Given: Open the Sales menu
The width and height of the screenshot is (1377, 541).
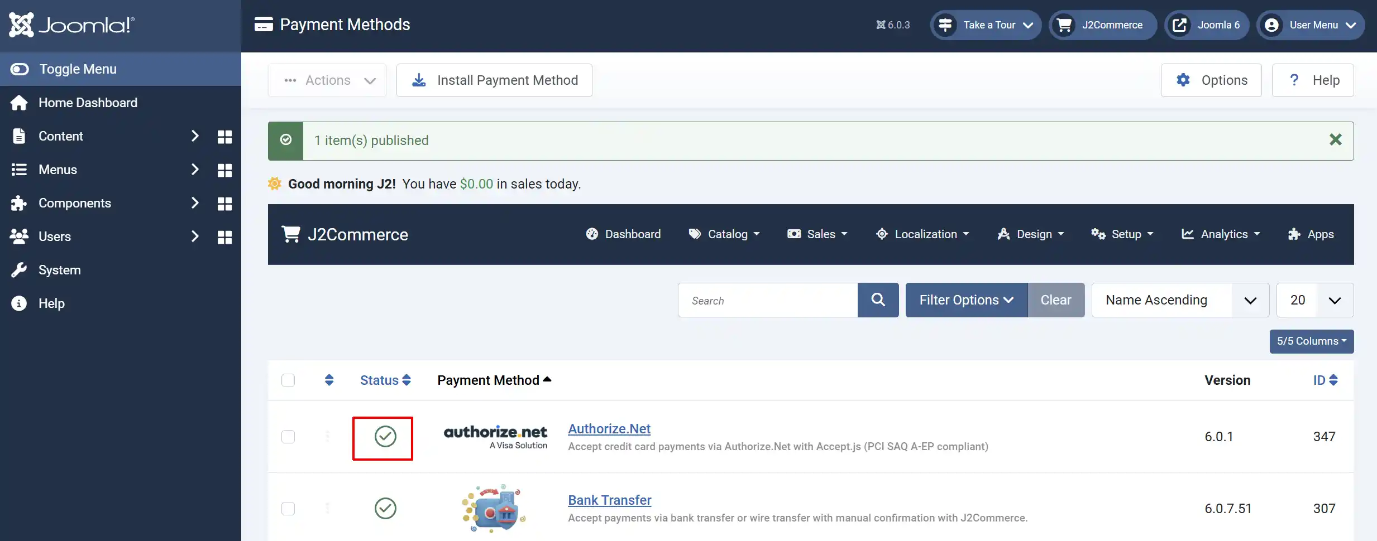Looking at the screenshot, I should (817, 234).
